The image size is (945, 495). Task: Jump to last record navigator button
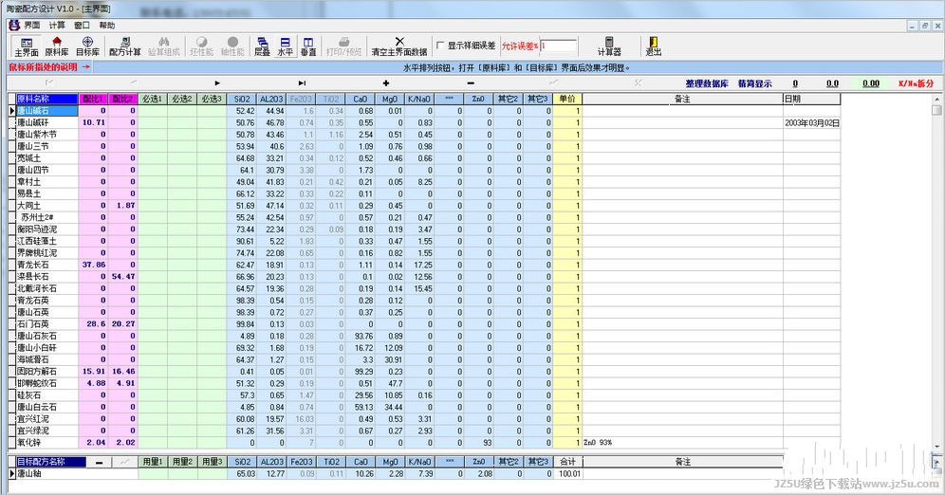[x=302, y=83]
